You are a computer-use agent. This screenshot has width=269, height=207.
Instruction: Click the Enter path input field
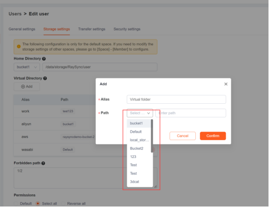pyautogui.click(x=191, y=113)
